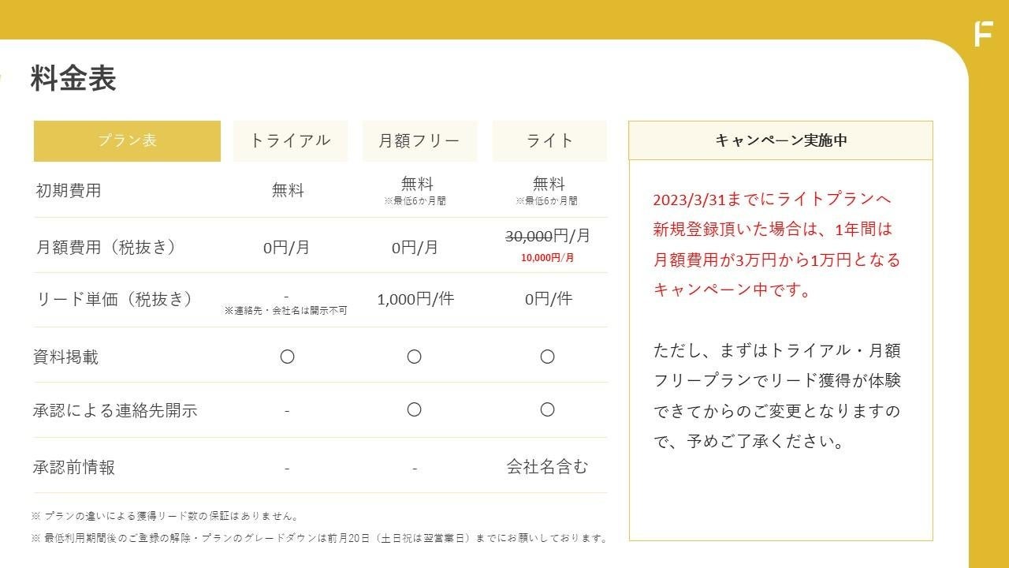Click the white F logo in the corner
The height and width of the screenshot is (568, 1009).
click(x=983, y=34)
